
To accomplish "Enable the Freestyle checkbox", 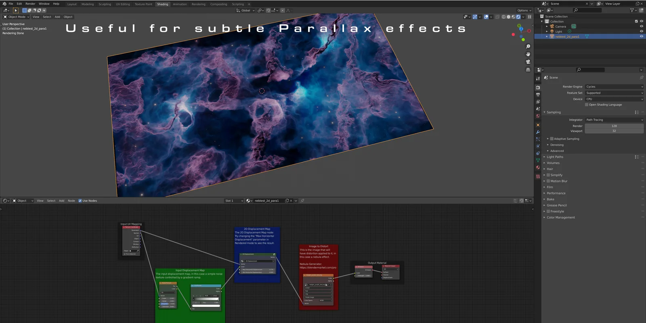I will click(x=548, y=212).
